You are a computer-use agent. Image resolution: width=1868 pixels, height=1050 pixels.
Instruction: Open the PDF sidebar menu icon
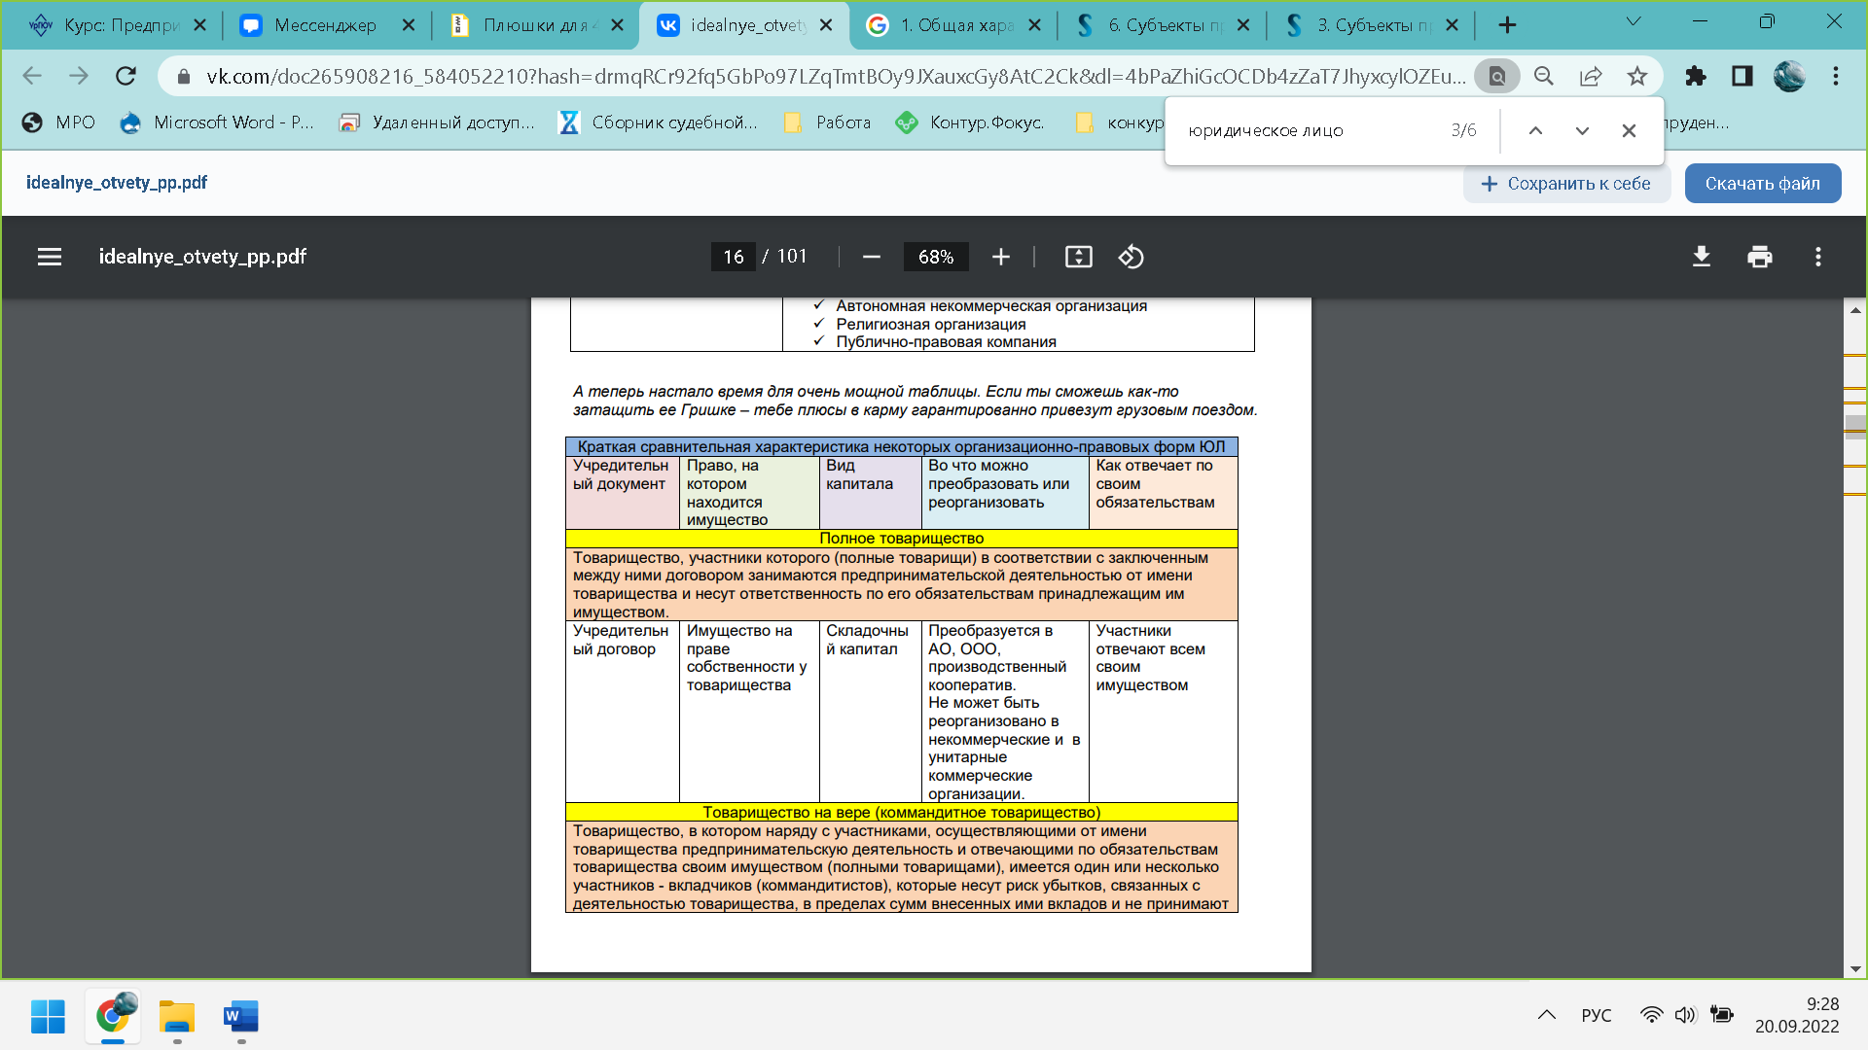50,257
